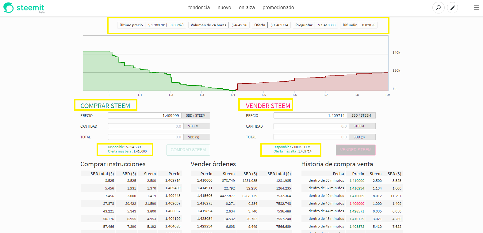The height and width of the screenshot is (233, 483).
Task: Focus the sell PRECIO field showing 1.409714
Action: tap(310, 115)
